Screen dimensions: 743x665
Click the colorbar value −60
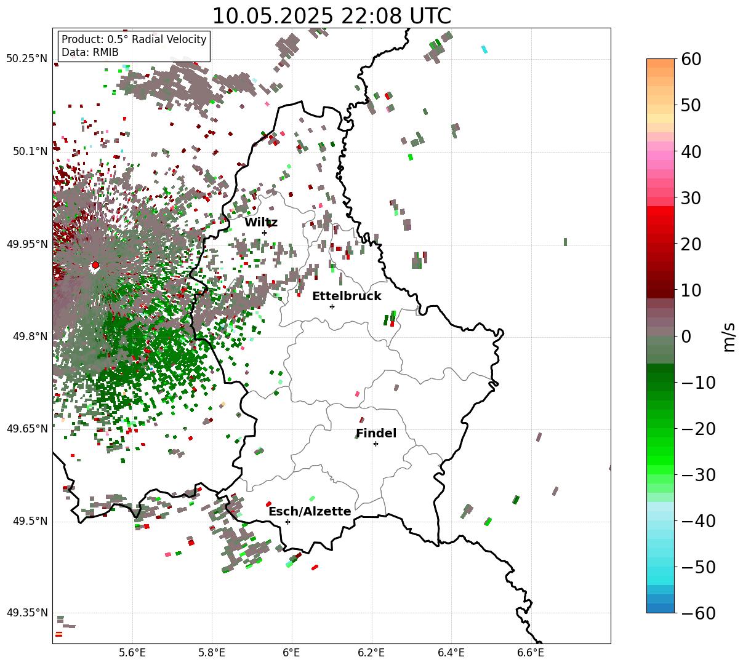[x=699, y=613]
